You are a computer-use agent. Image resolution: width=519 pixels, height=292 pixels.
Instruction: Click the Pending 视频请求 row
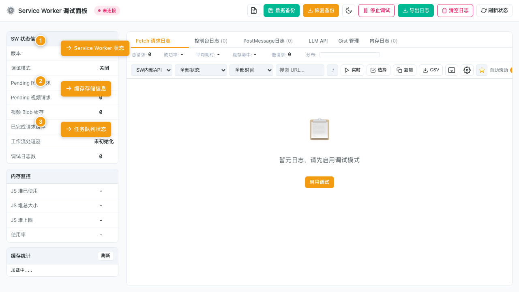coord(62,98)
